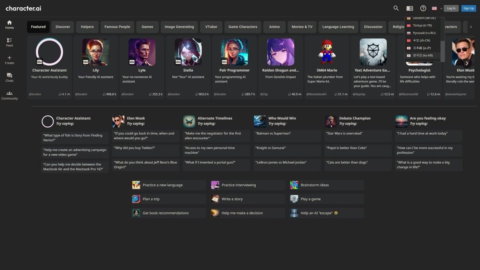
Task: Open Lily's avatar thumbnail
Action: pyautogui.click(x=96, y=52)
